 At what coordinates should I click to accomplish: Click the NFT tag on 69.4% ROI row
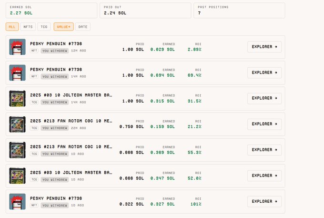point(34,76)
